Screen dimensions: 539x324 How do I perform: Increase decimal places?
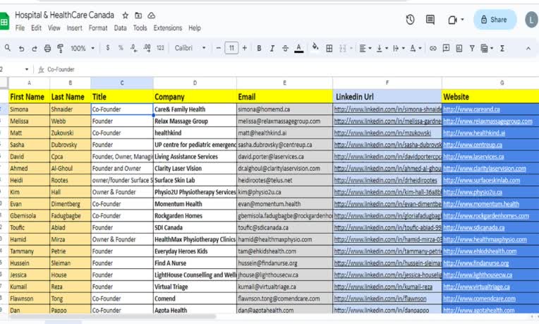[147, 48]
